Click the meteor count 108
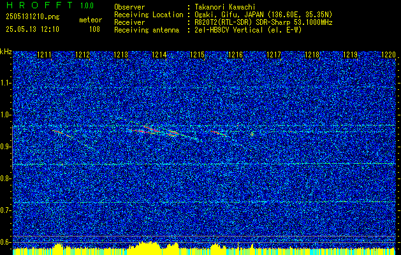401x255 pixels. (94, 29)
